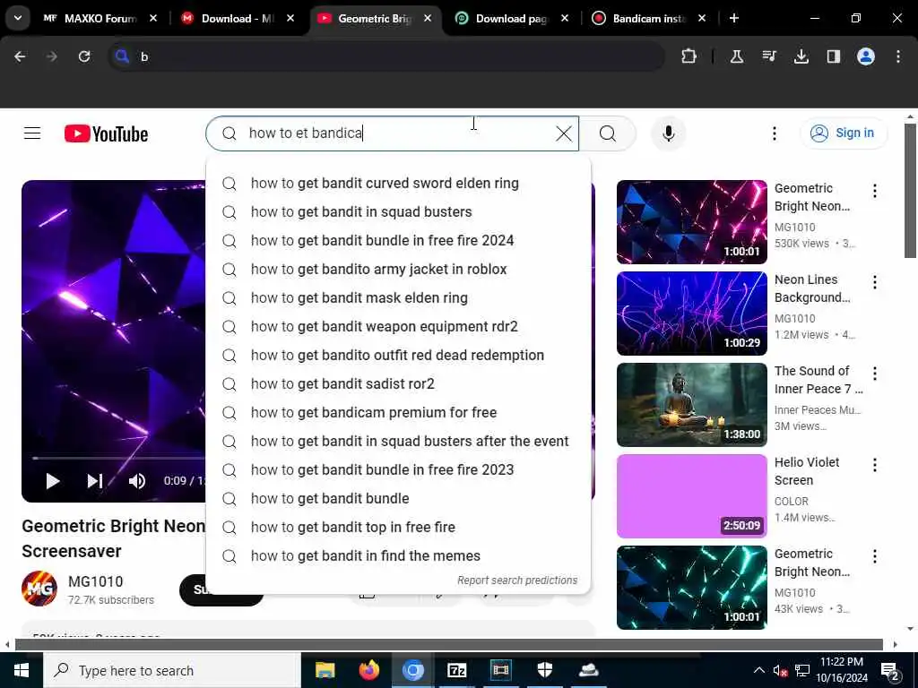Screen dimensions: 918x688
Task: Open the tab search dropdown arrow
Action: coord(18,18)
